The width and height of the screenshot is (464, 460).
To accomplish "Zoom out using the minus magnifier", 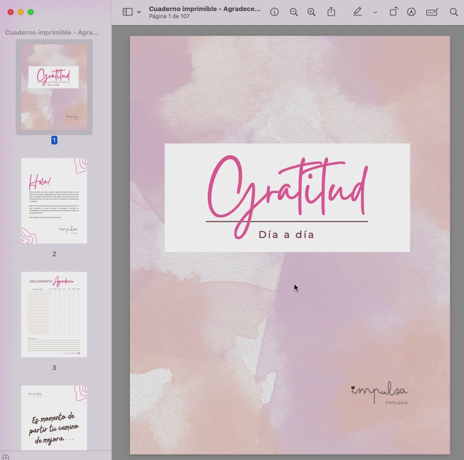I will pos(294,12).
